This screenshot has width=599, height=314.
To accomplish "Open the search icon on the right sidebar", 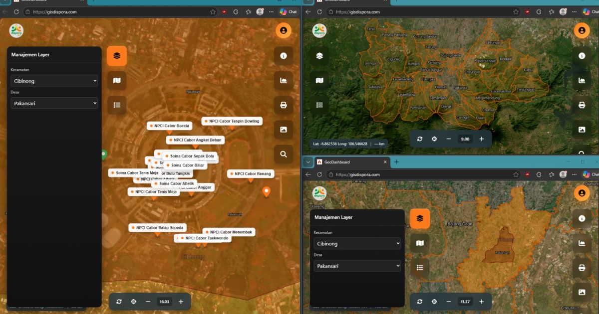I will (284, 155).
